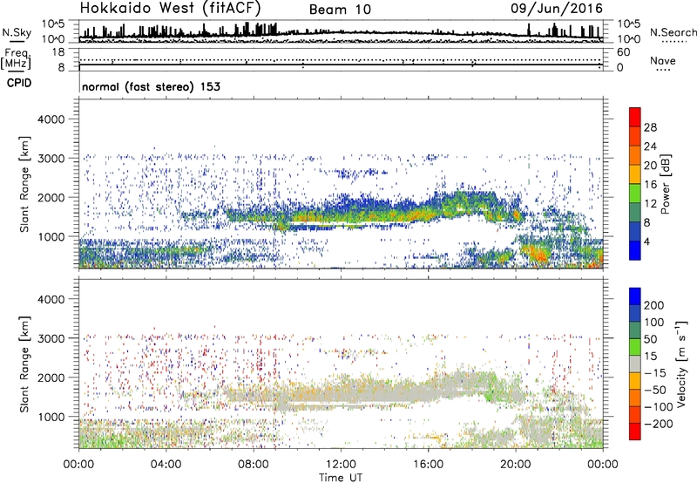Screen dimensions: 697x483
Task: Click the "3000" tick in the Power panel
Action: tap(51, 159)
